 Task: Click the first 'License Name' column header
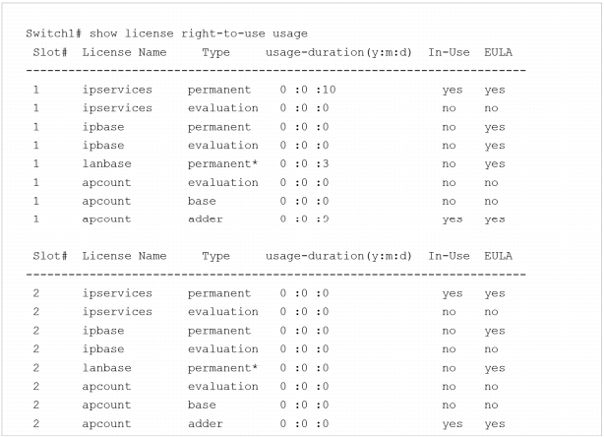click(x=124, y=52)
